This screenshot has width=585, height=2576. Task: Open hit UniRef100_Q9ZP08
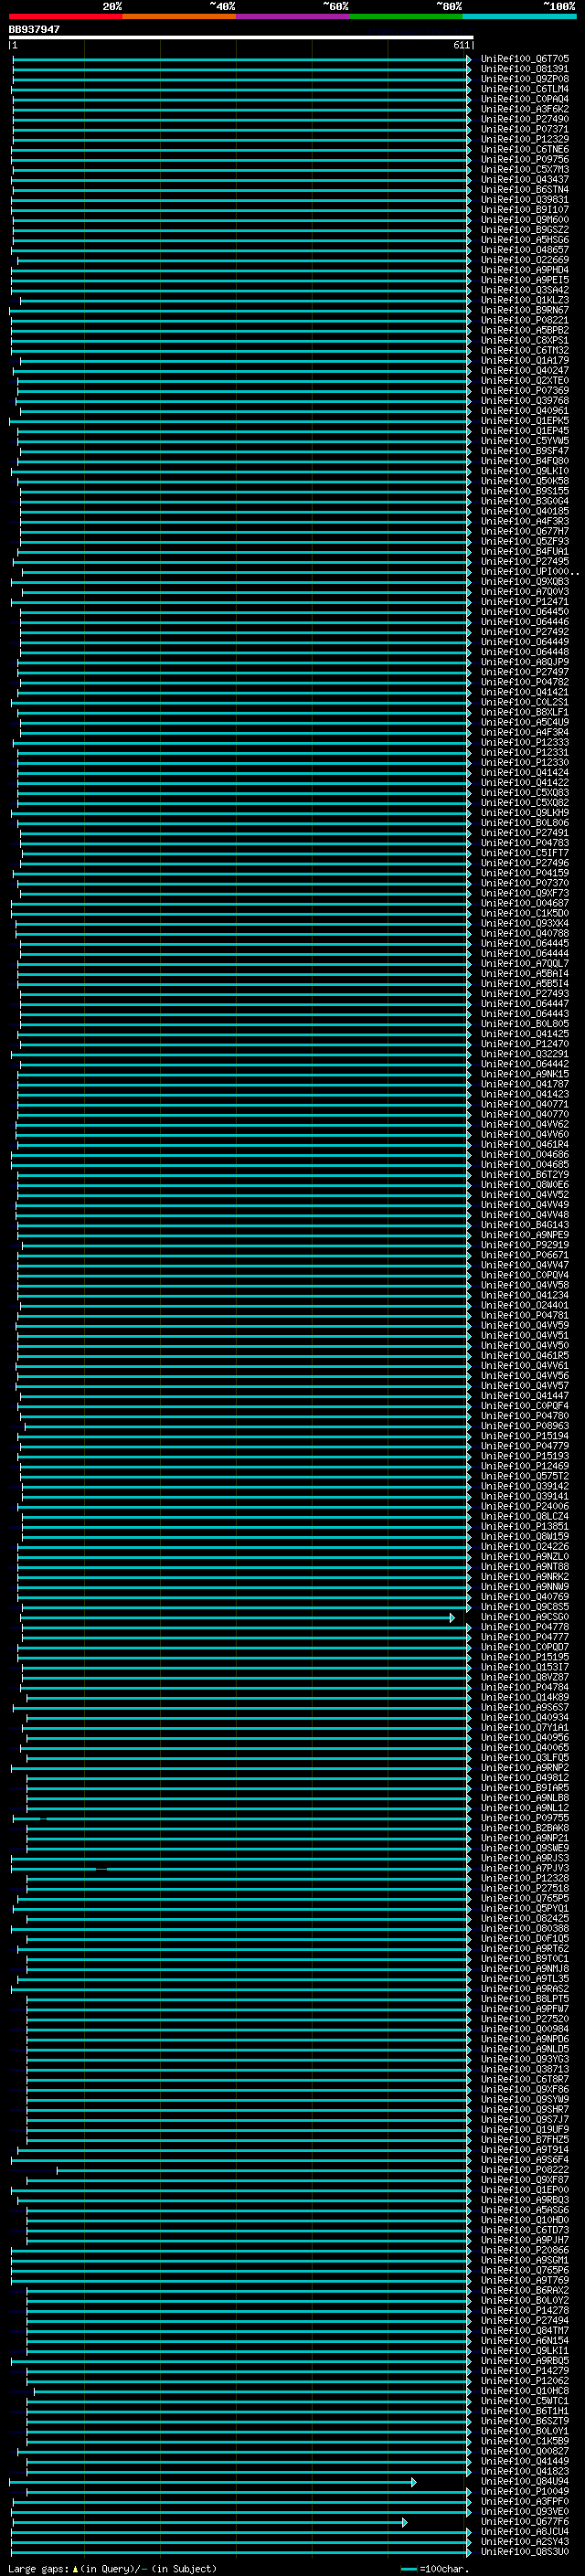[524, 79]
